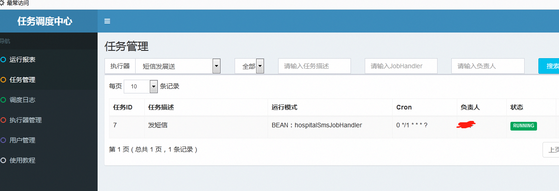The height and width of the screenshot is (191, 559).
Task: Click the cron expression 0 */1 * * * ?
Action: (412, 125)
